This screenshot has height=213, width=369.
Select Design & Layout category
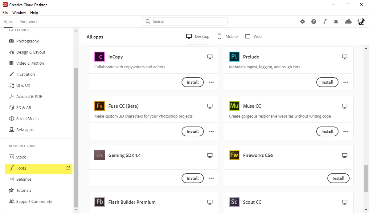click(x=27, y=52)
